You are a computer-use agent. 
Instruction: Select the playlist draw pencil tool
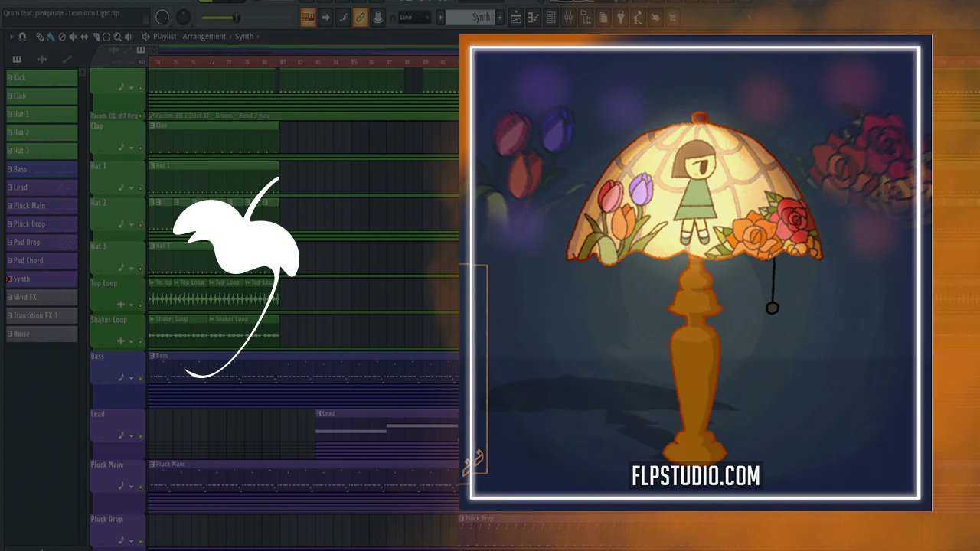pos(40,36)
